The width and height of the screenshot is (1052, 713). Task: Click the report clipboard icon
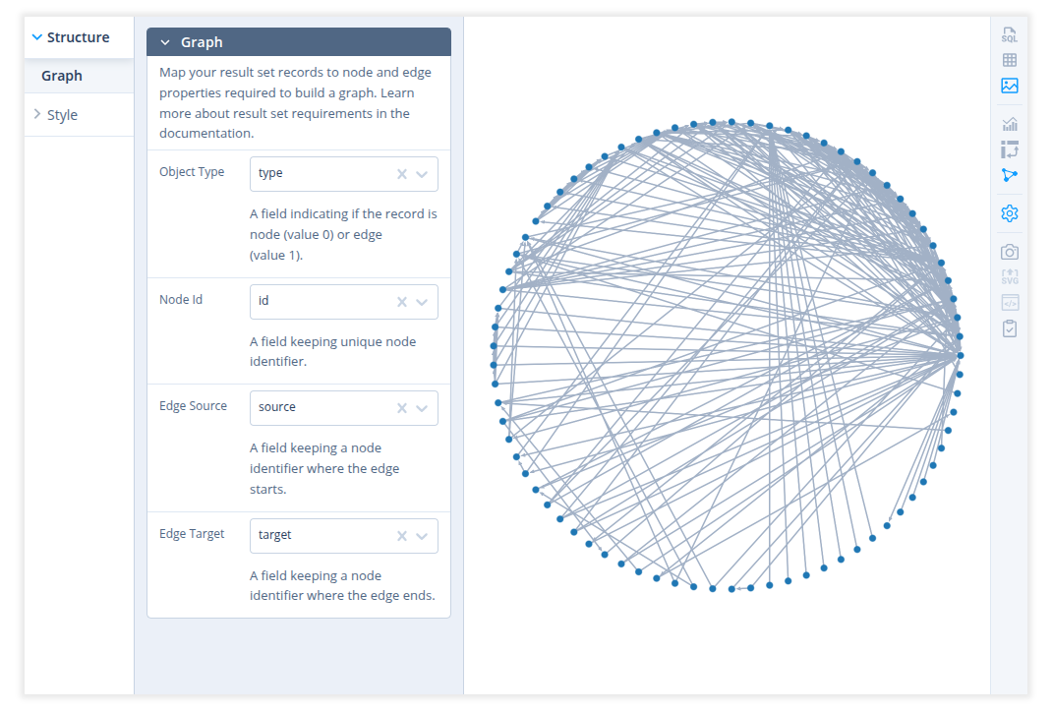point(1009,327)
